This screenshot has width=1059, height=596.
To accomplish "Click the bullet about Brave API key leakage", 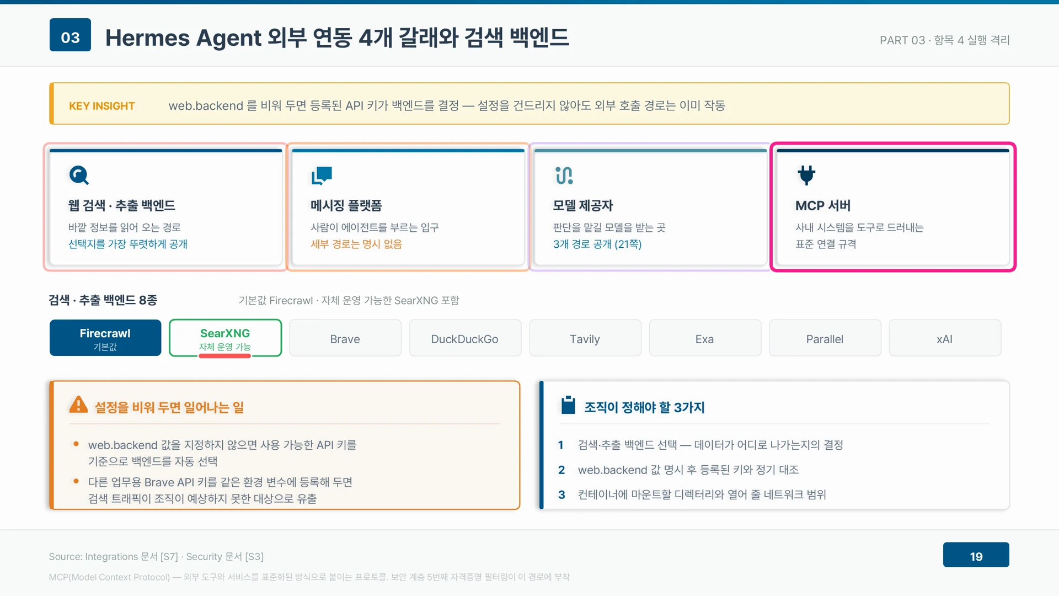I will point(221,490).
